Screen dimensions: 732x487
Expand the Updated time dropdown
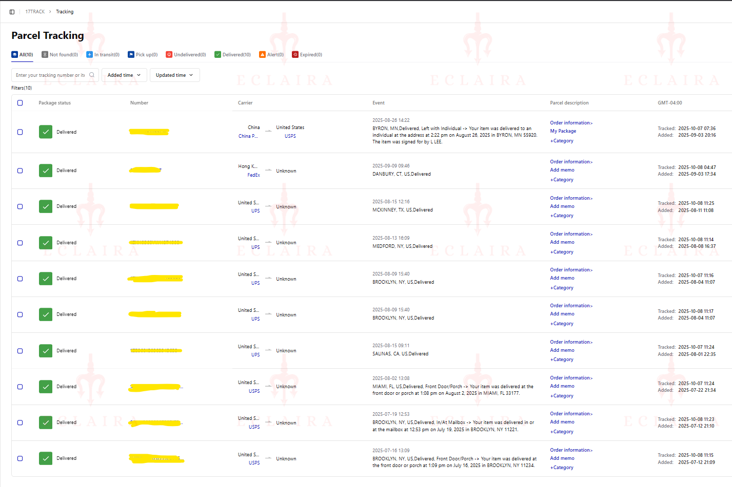click(174, 75)
